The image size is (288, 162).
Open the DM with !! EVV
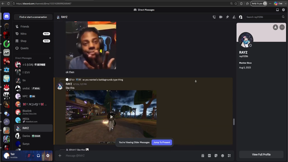click(x=33, y=72)
